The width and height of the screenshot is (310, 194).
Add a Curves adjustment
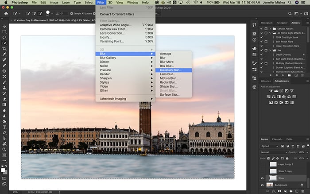pyautogui.click(x=281, y=91)
